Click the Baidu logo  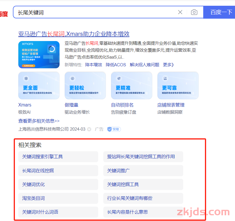pos(4,14)
